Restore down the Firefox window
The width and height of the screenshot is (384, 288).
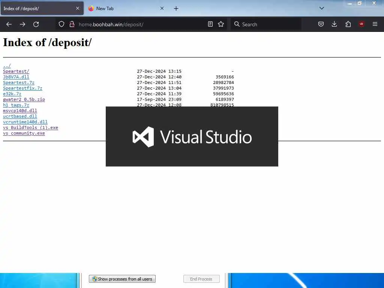coord(360,3)
